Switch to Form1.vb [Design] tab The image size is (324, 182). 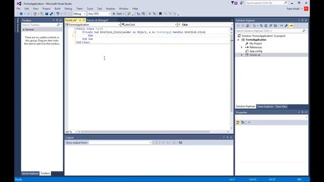[98, 20]
